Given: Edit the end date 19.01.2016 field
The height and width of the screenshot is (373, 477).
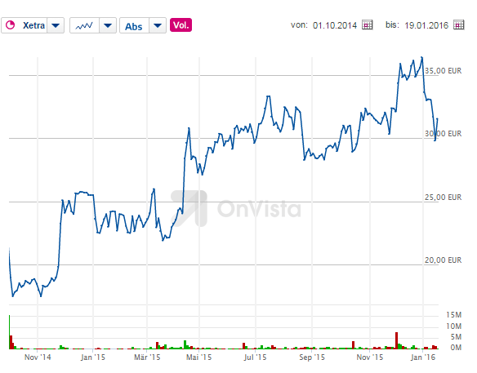Looking at the screenshot, I should 426,25.
